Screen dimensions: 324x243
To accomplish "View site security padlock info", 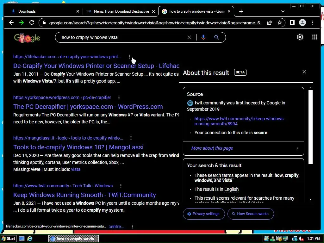I will point(44,22).
